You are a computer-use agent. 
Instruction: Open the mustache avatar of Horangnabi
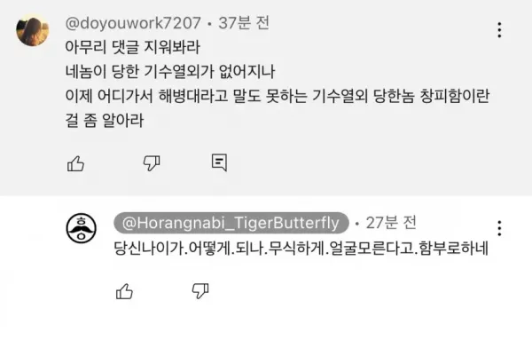tap(81, 228)
